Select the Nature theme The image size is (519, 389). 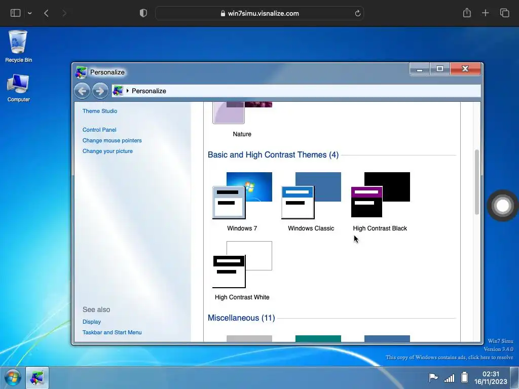pyautogui.click(x=242, y=119)
